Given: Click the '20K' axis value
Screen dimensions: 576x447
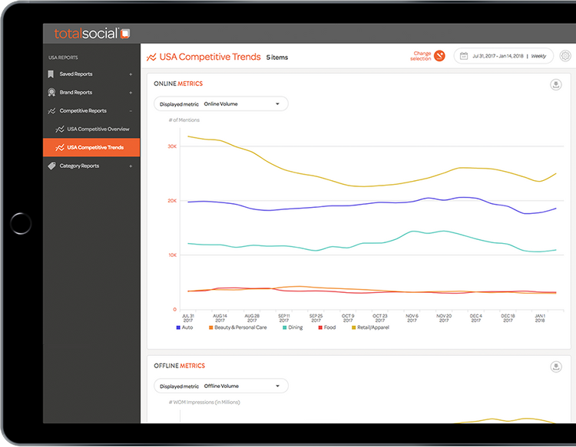Looking at the screenshot, I should click(x=172, y=201).
